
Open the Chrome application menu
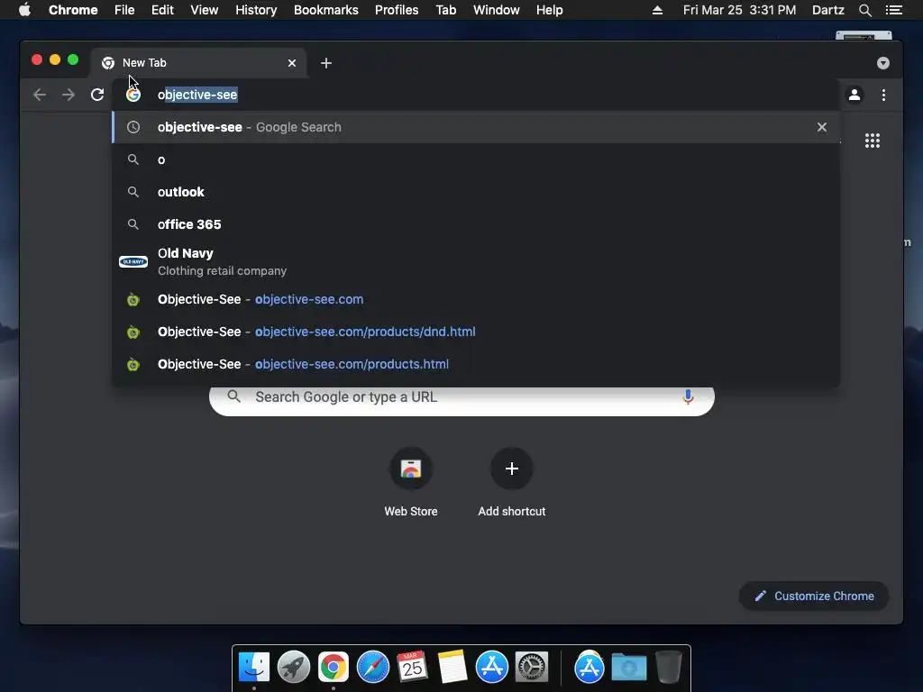[73, 10]
